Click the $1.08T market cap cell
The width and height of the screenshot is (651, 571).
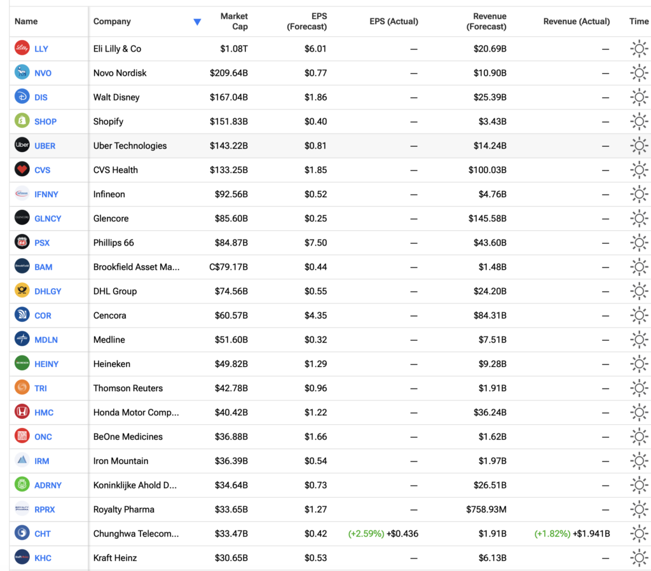(x=234, y=48)
